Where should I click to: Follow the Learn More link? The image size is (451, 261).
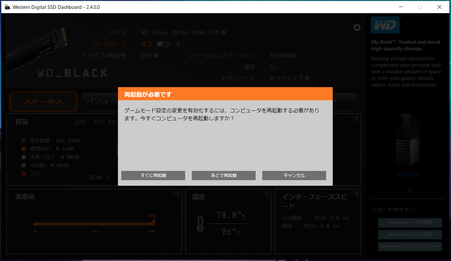pyautogui.click(x=407, y=175)
